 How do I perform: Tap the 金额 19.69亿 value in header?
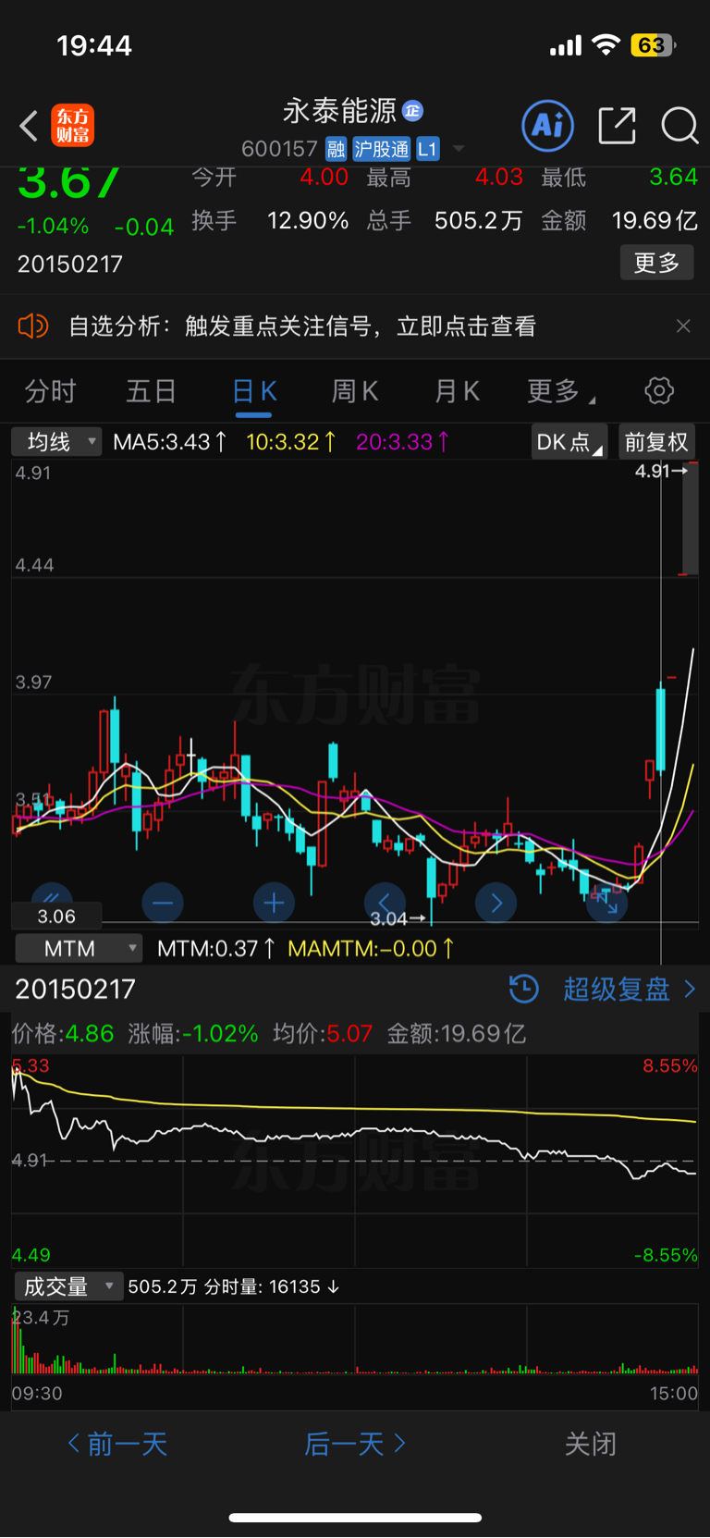655,221
